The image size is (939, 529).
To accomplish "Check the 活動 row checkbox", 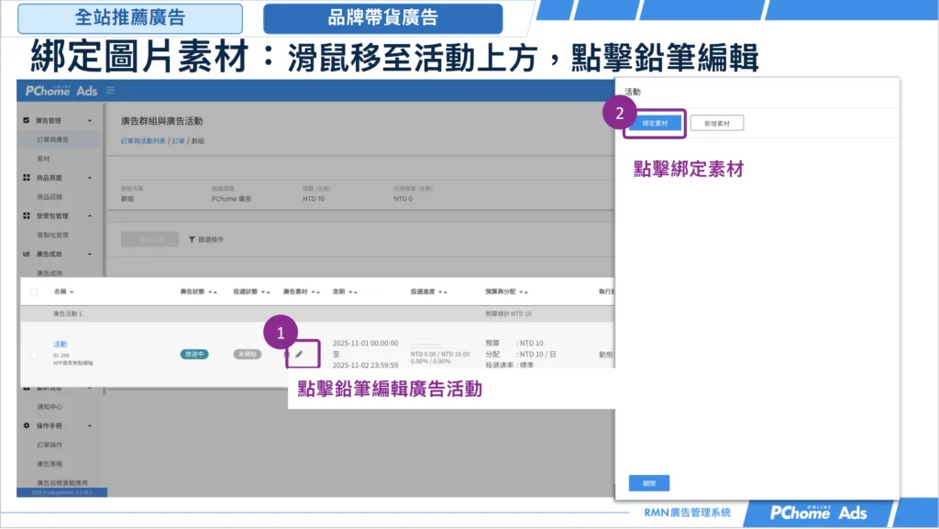I will tap(34, 355).
